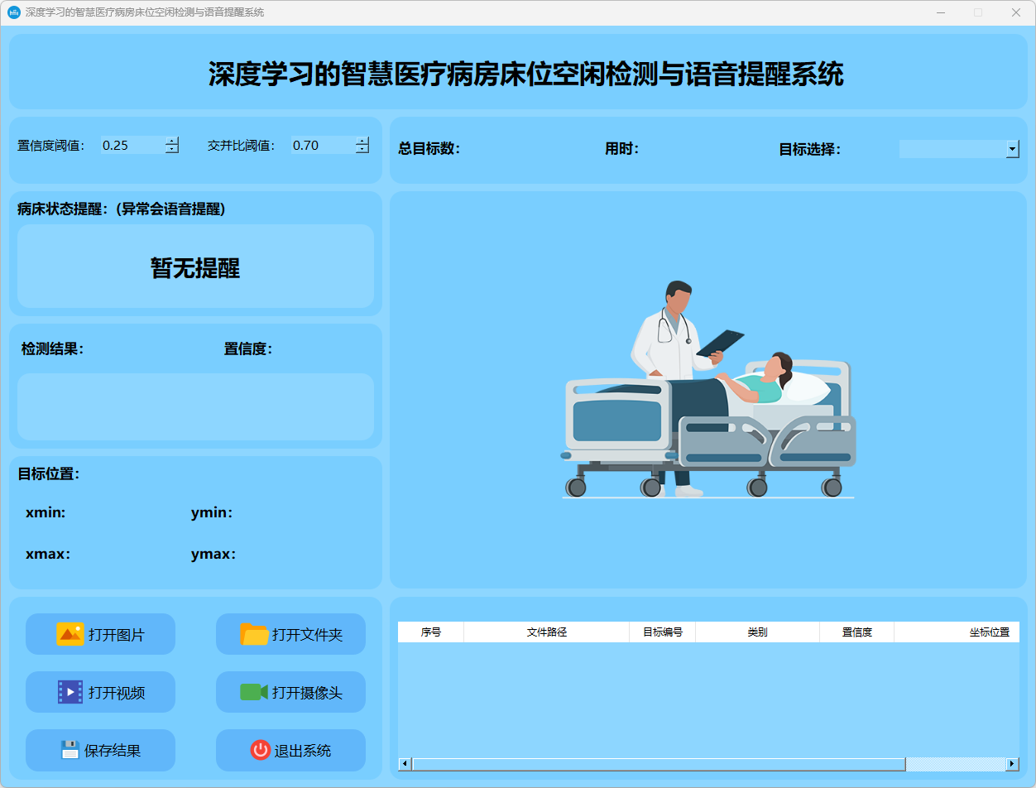Click the 检测结果 label

[x=53, y=349]
